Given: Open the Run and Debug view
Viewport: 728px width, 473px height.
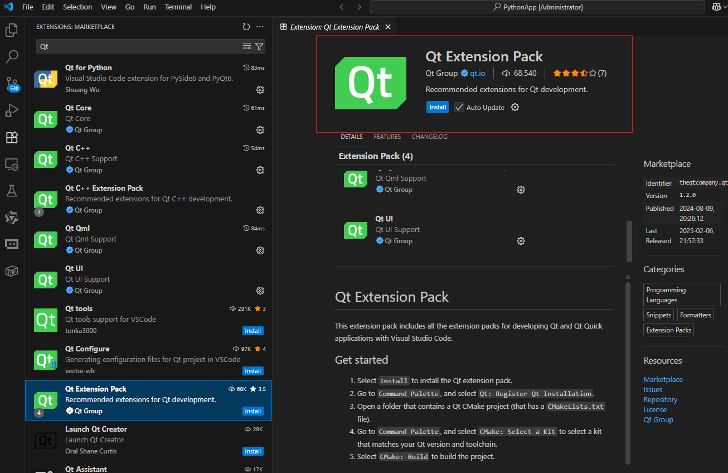Looking at the screenshot, I should (x=12, y=110).
